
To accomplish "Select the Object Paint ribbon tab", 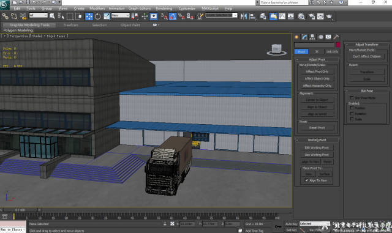I will (x=130, y=25).
